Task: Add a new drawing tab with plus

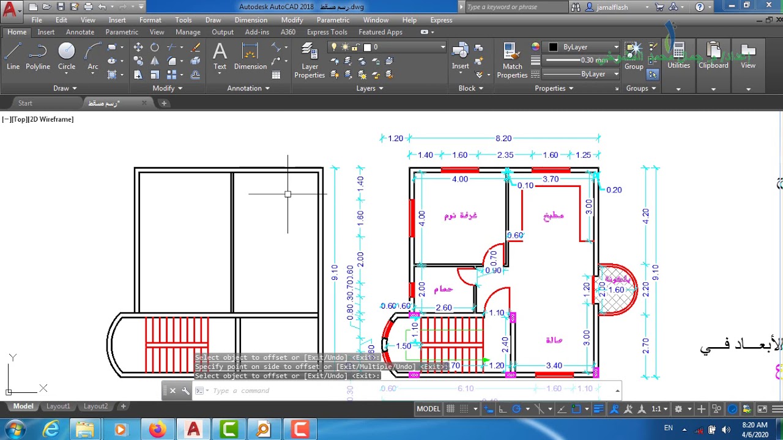Action: point(164,103)
